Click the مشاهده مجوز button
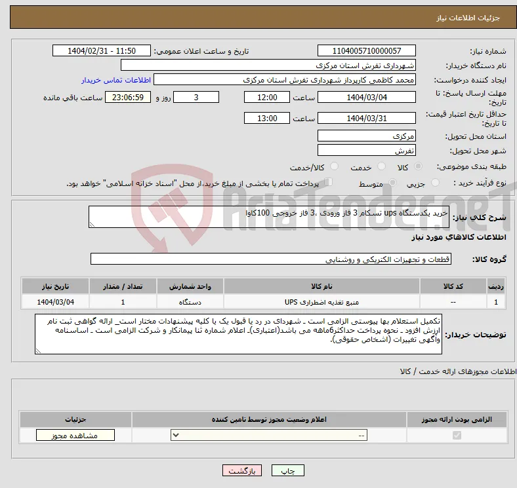 [x=75, y=436]
